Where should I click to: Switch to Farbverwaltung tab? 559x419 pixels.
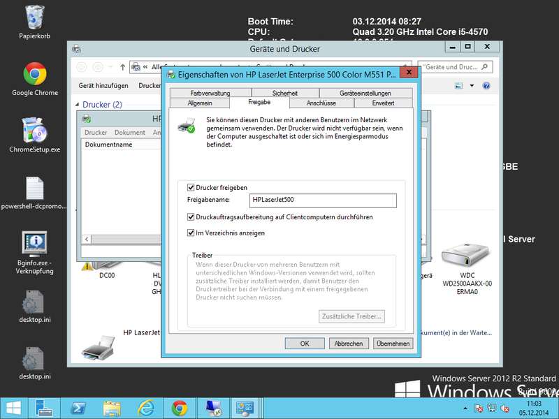(210, 93)
